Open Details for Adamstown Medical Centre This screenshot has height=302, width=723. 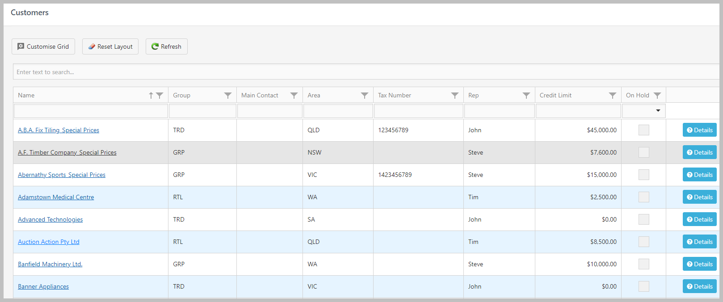pos(700,197)
